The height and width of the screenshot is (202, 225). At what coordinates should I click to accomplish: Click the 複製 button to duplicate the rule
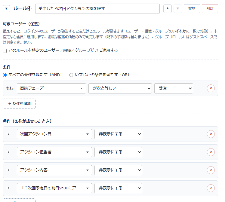(x=192, y=9)
